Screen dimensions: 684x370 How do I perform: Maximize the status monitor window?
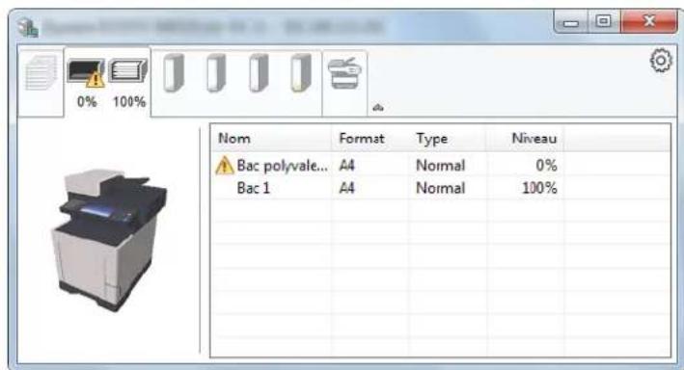tap(604, 21)
